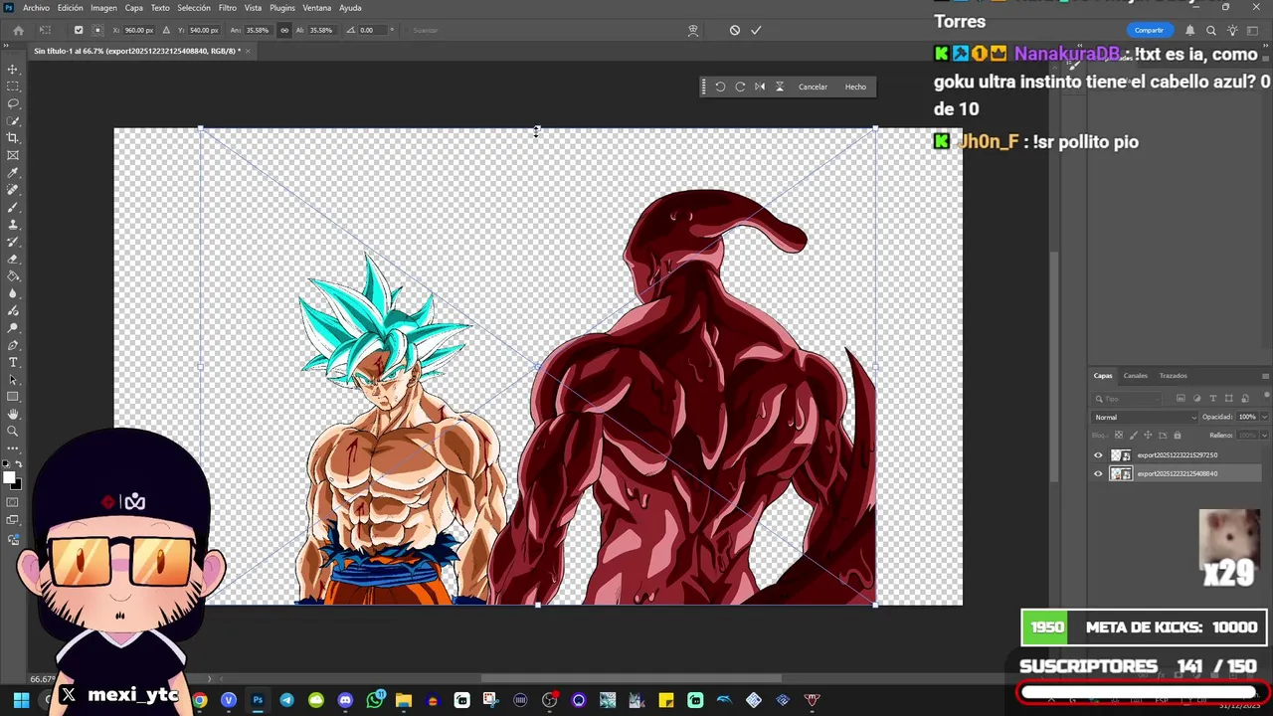Toggle the width-height aspect ratio link
Screen dimensions: 1273x716
pos(284,30)
